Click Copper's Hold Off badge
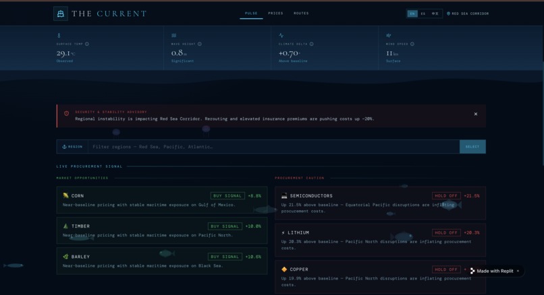This screenshot has width=544, height=295. click(x=446, y=269)
